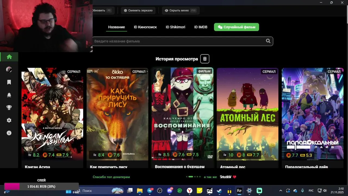This screenshot has width=348, height=196.
Task: Open the Kengan Ashura poster
Action: (52, 114)
